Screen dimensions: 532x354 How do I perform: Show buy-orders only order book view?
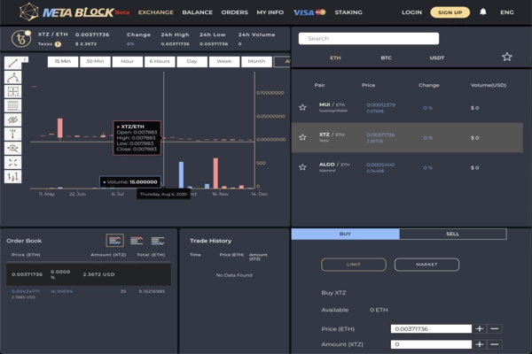[158, 241]
